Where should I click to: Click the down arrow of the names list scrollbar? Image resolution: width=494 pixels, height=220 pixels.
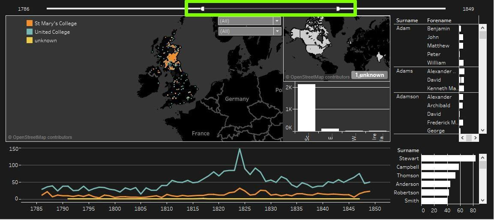coord(483,130)
